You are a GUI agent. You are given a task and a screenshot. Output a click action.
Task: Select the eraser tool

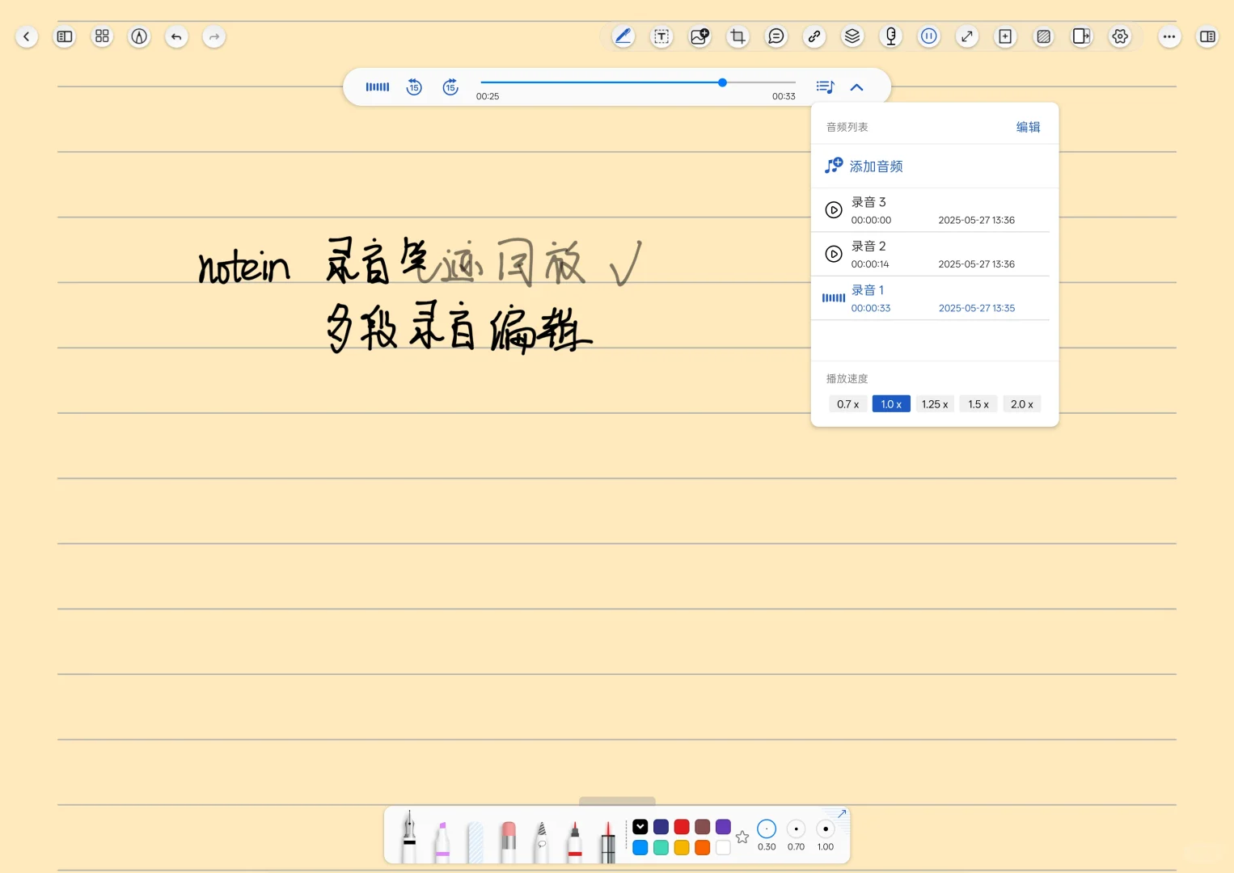pos(509,841)
